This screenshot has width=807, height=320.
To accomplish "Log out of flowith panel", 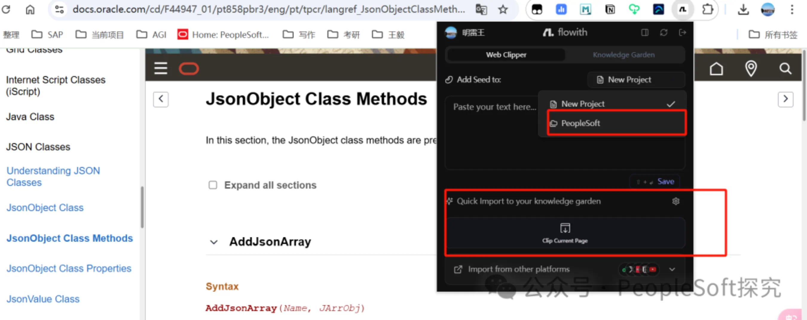I will tap(682, 33).
